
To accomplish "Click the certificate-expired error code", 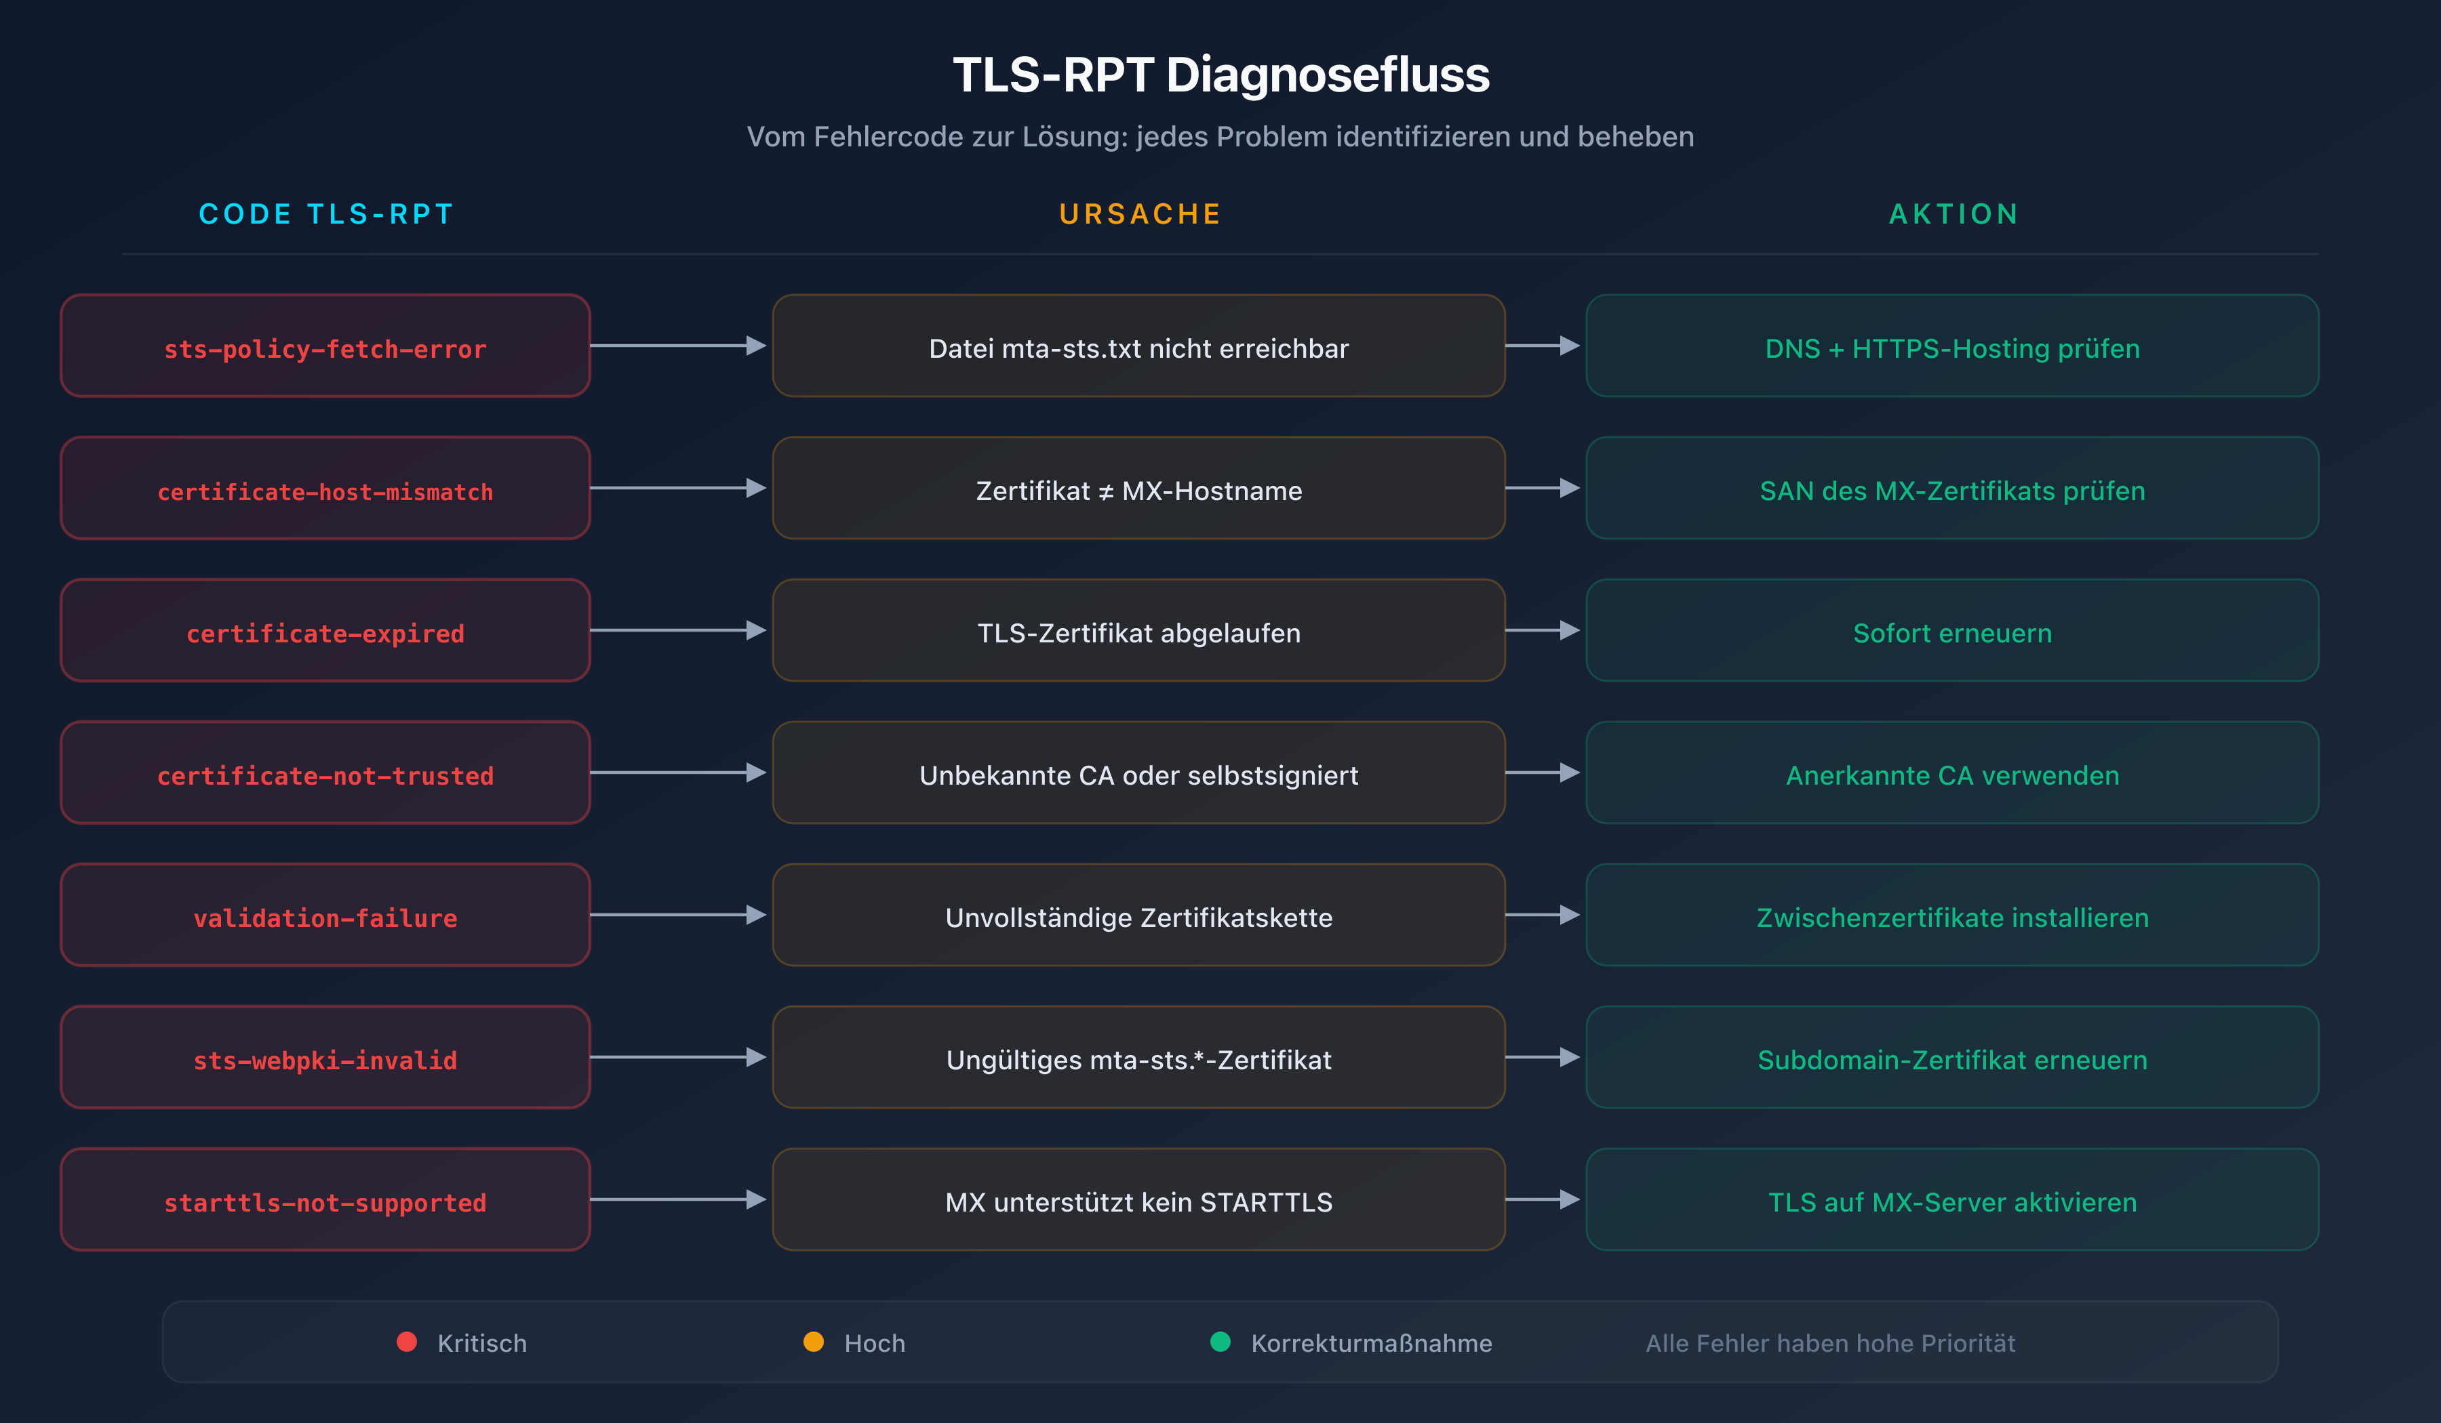I will (325, 631).
